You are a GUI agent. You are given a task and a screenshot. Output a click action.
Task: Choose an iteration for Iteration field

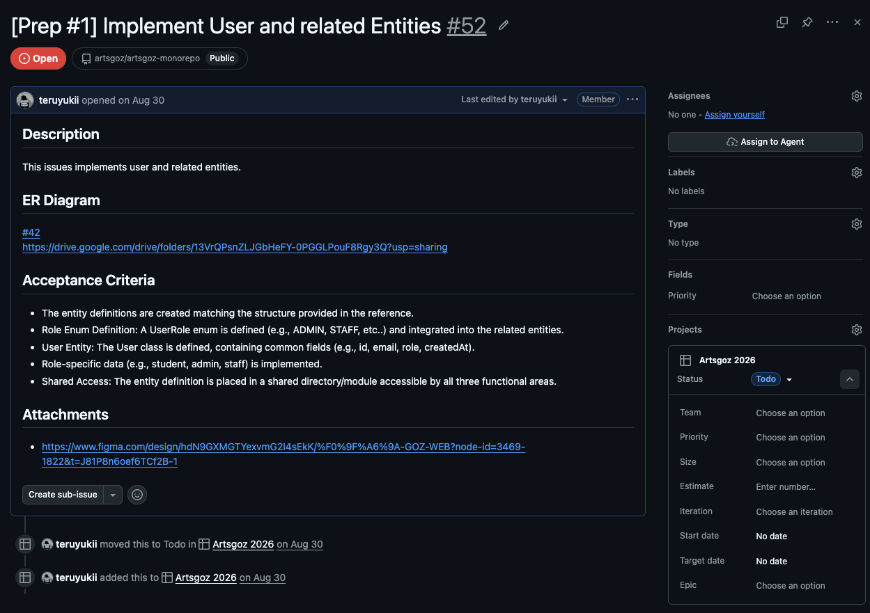(794, 511)
